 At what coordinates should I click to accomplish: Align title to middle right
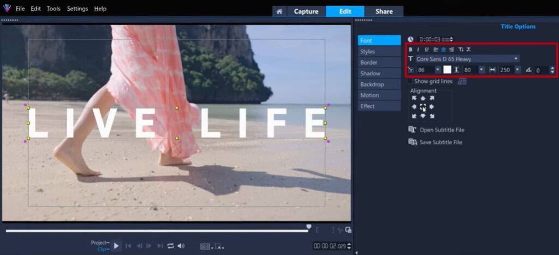point(432,106)
